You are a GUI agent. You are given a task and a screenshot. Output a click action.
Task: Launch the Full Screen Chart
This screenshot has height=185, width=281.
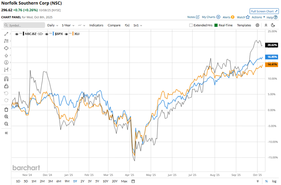point(264,11)
